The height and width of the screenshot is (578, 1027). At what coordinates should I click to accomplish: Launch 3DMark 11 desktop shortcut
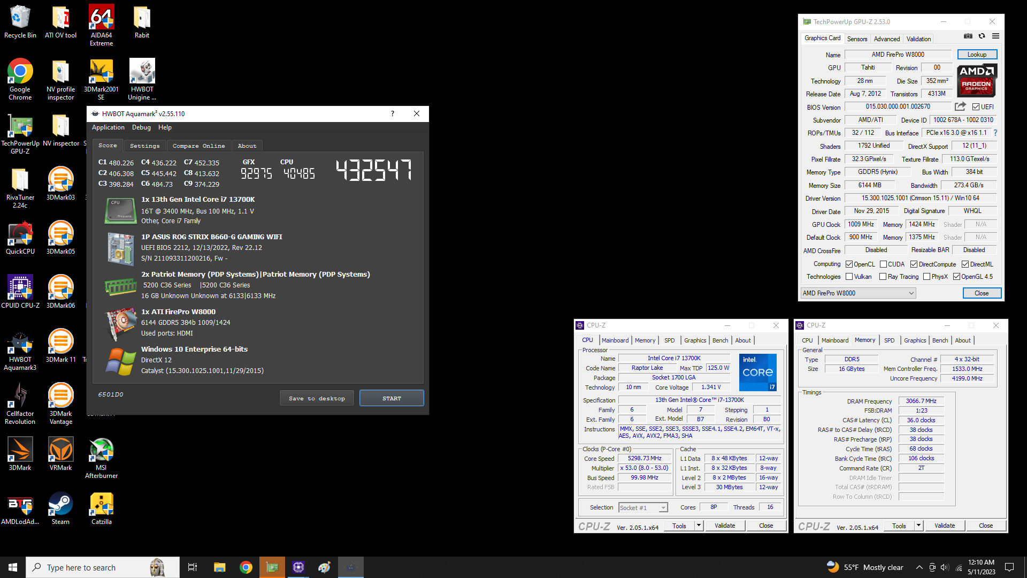pos(60,346)
